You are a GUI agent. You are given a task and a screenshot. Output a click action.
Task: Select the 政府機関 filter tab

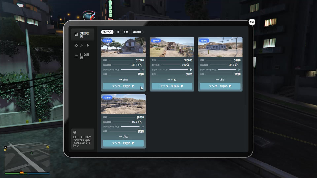pos(137,32)
